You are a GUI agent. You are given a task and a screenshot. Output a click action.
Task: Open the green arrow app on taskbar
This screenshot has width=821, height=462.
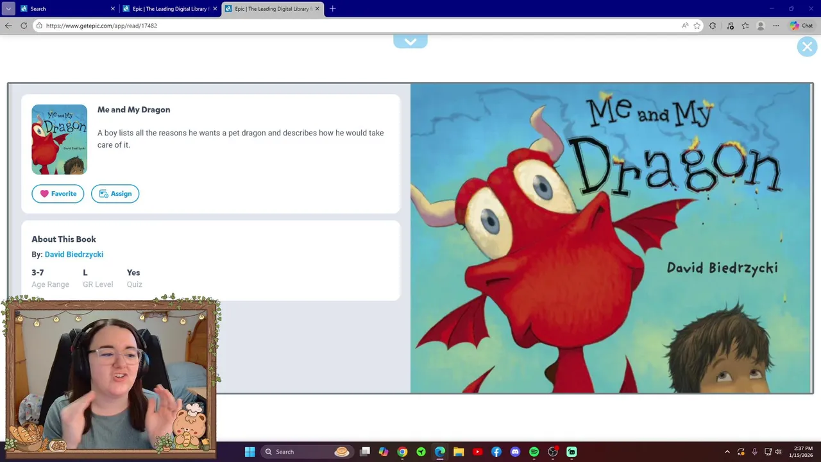[421, 452]
